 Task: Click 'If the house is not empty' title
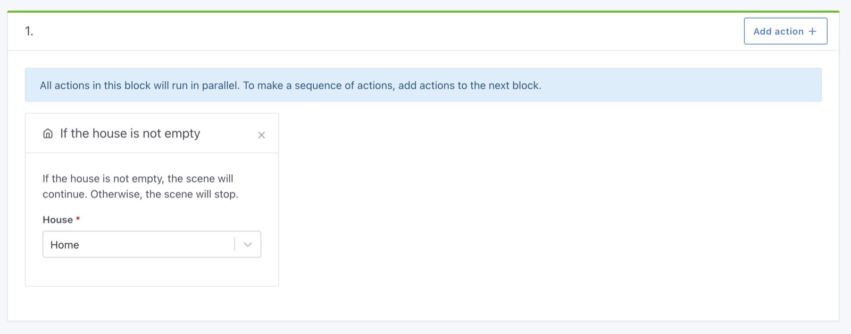point(130,133)
